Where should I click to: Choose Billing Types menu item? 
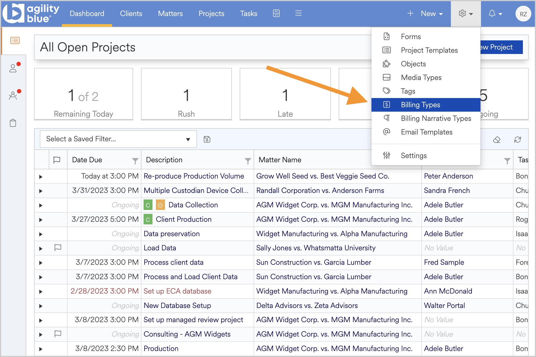click(426, 105)
